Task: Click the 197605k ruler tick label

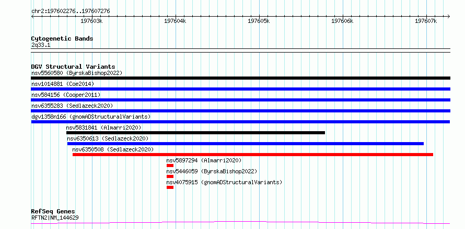Action: coord(259,21)
